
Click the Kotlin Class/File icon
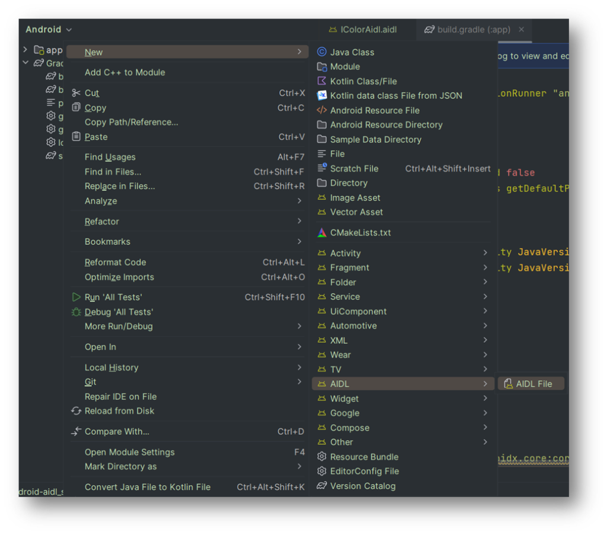point(322,81)
